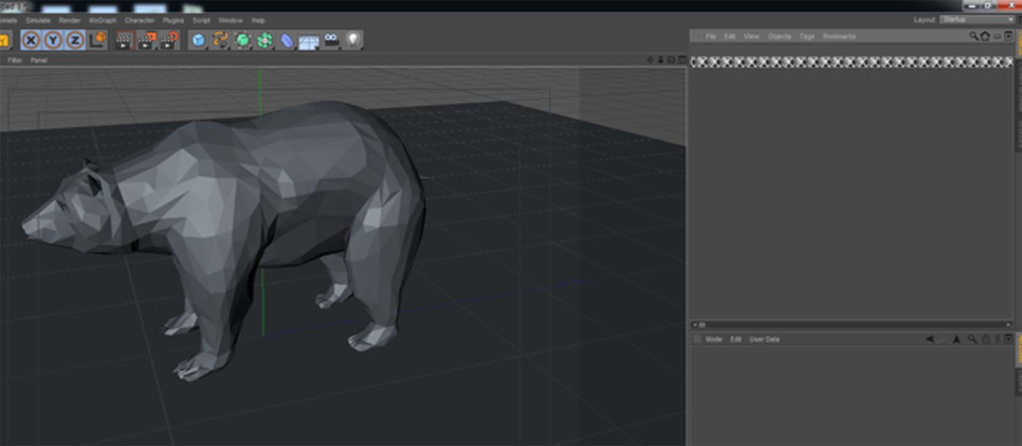Click Object Manager search magnifier icon
Viewport: 1022px width, 446px height.
pyautogui.click(x=974, y=36)
